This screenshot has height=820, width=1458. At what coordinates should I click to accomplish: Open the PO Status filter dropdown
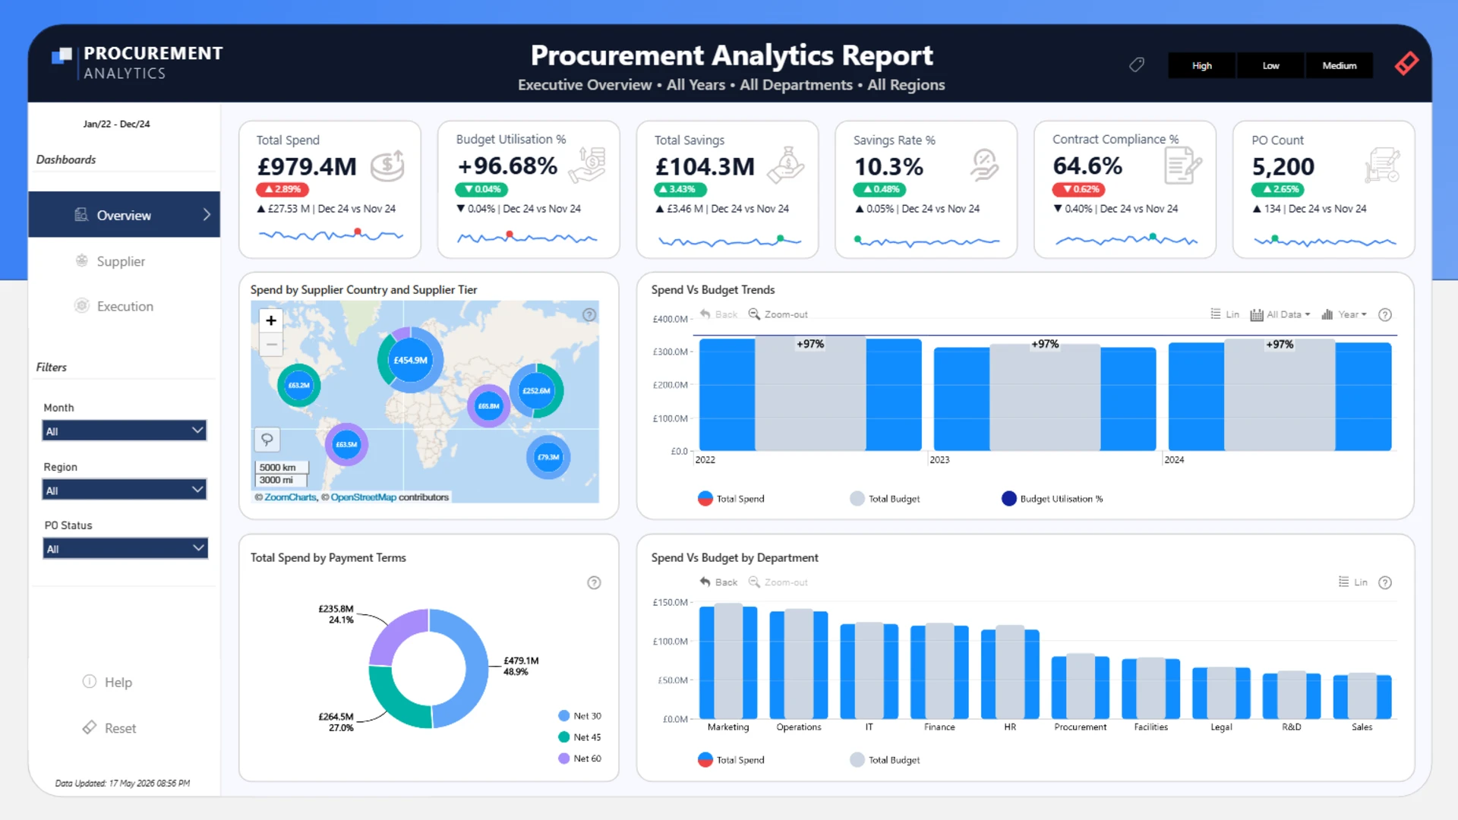[125, 548]
